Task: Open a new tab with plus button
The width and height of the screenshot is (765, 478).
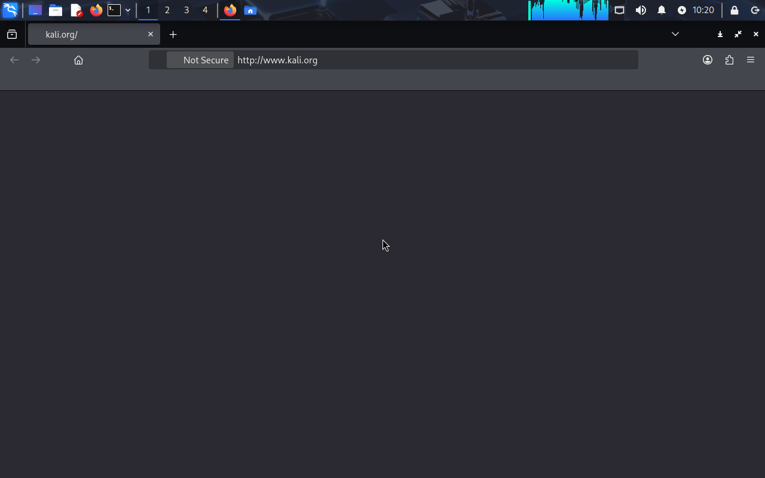Action: pyautogui.click(x=173, y=35)
